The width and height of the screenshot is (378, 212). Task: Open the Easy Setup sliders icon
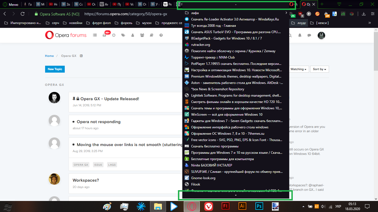(372, 14)
